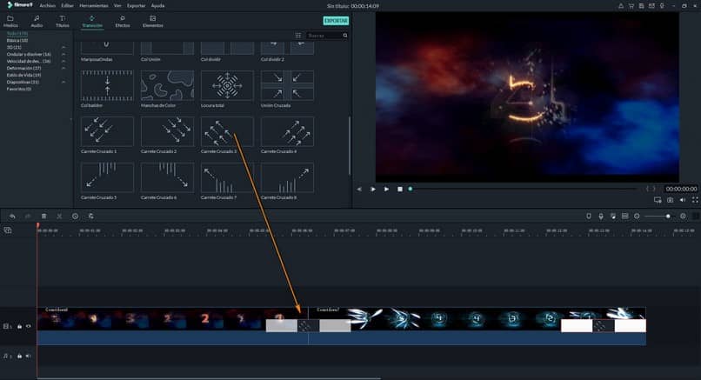Mute the audio track speaker icon
Screen dimensions: 701x380
tap(29, 356)
